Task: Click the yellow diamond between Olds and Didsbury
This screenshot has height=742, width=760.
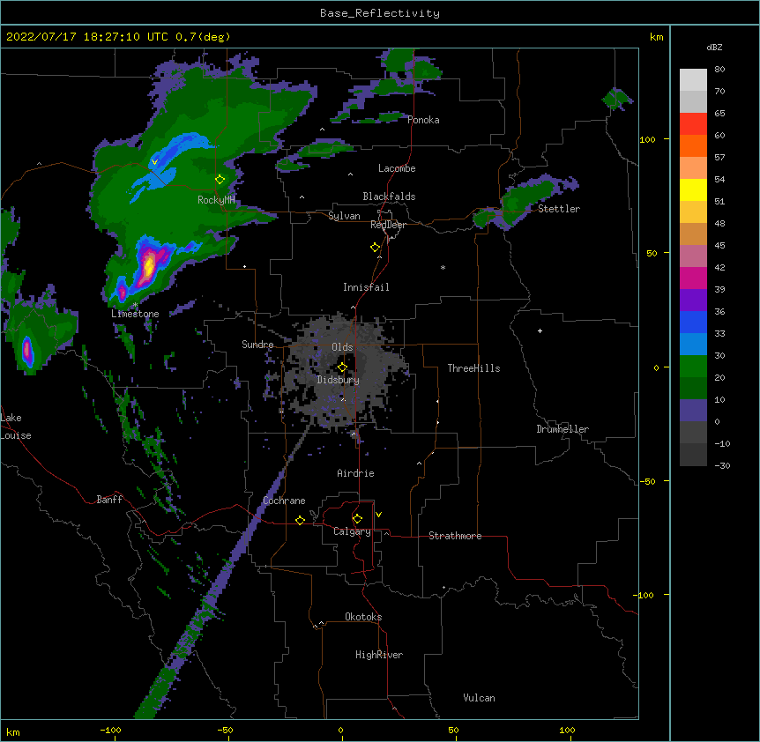Action: (x=342, y=367)
